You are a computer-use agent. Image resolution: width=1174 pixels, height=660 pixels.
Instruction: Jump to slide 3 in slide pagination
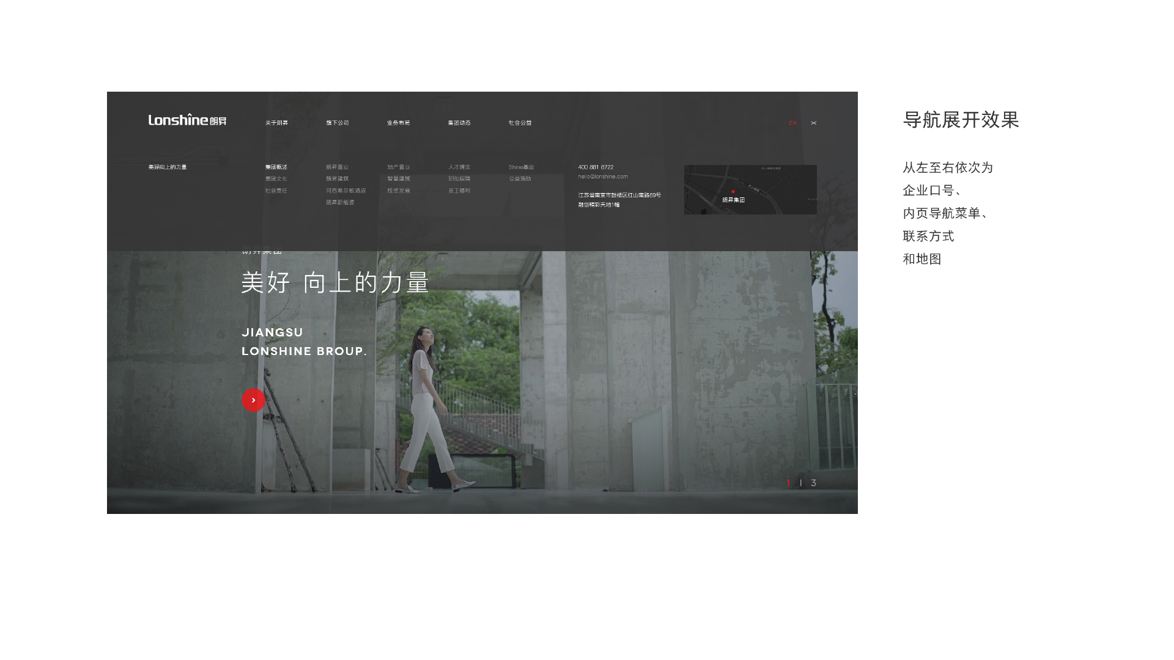(x=813, y=483)
